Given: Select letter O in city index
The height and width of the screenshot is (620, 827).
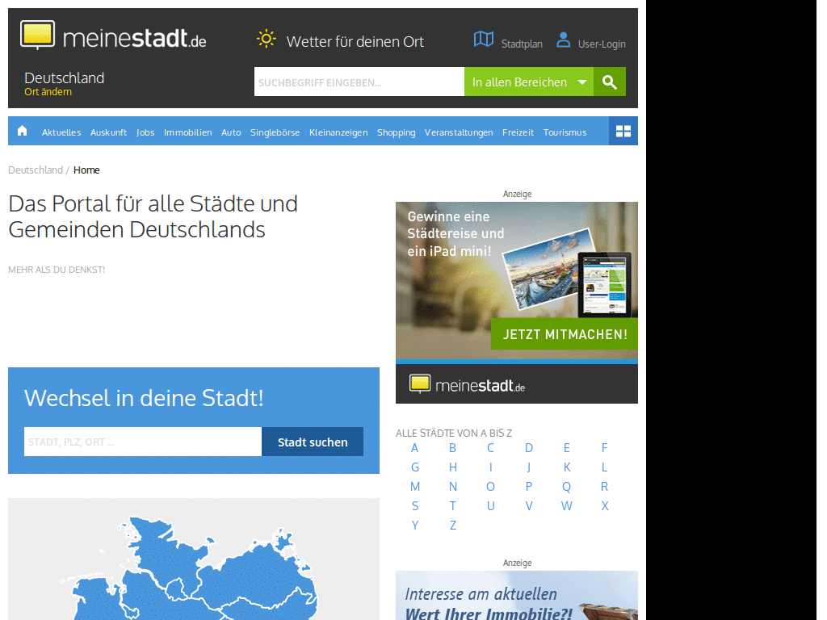Looking at the screenshot, I should (490, 487).
